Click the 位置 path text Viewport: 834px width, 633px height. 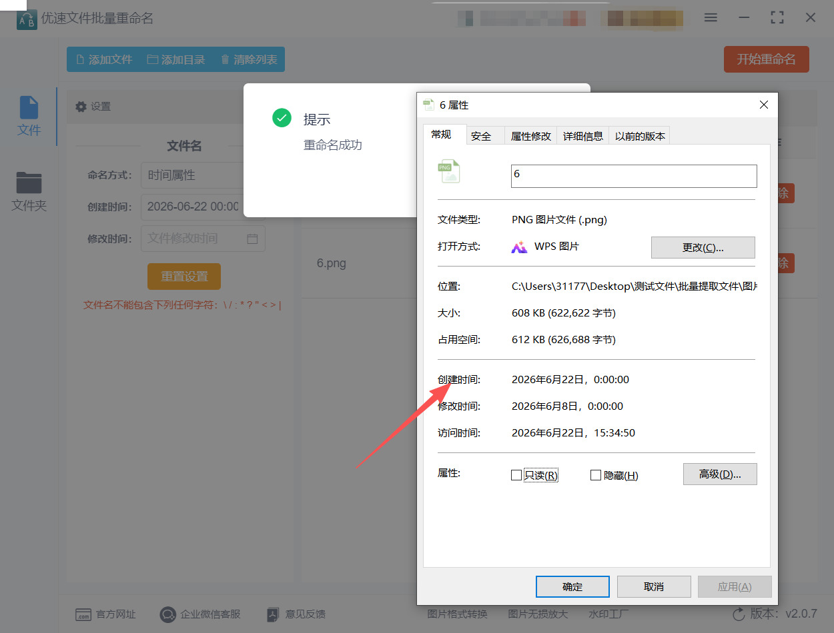[x=635, y=287]
